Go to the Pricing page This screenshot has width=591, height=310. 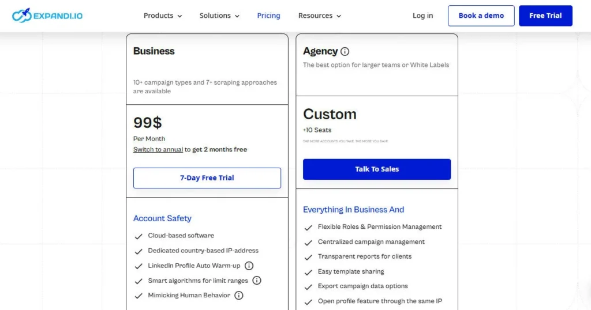[268, 16]
